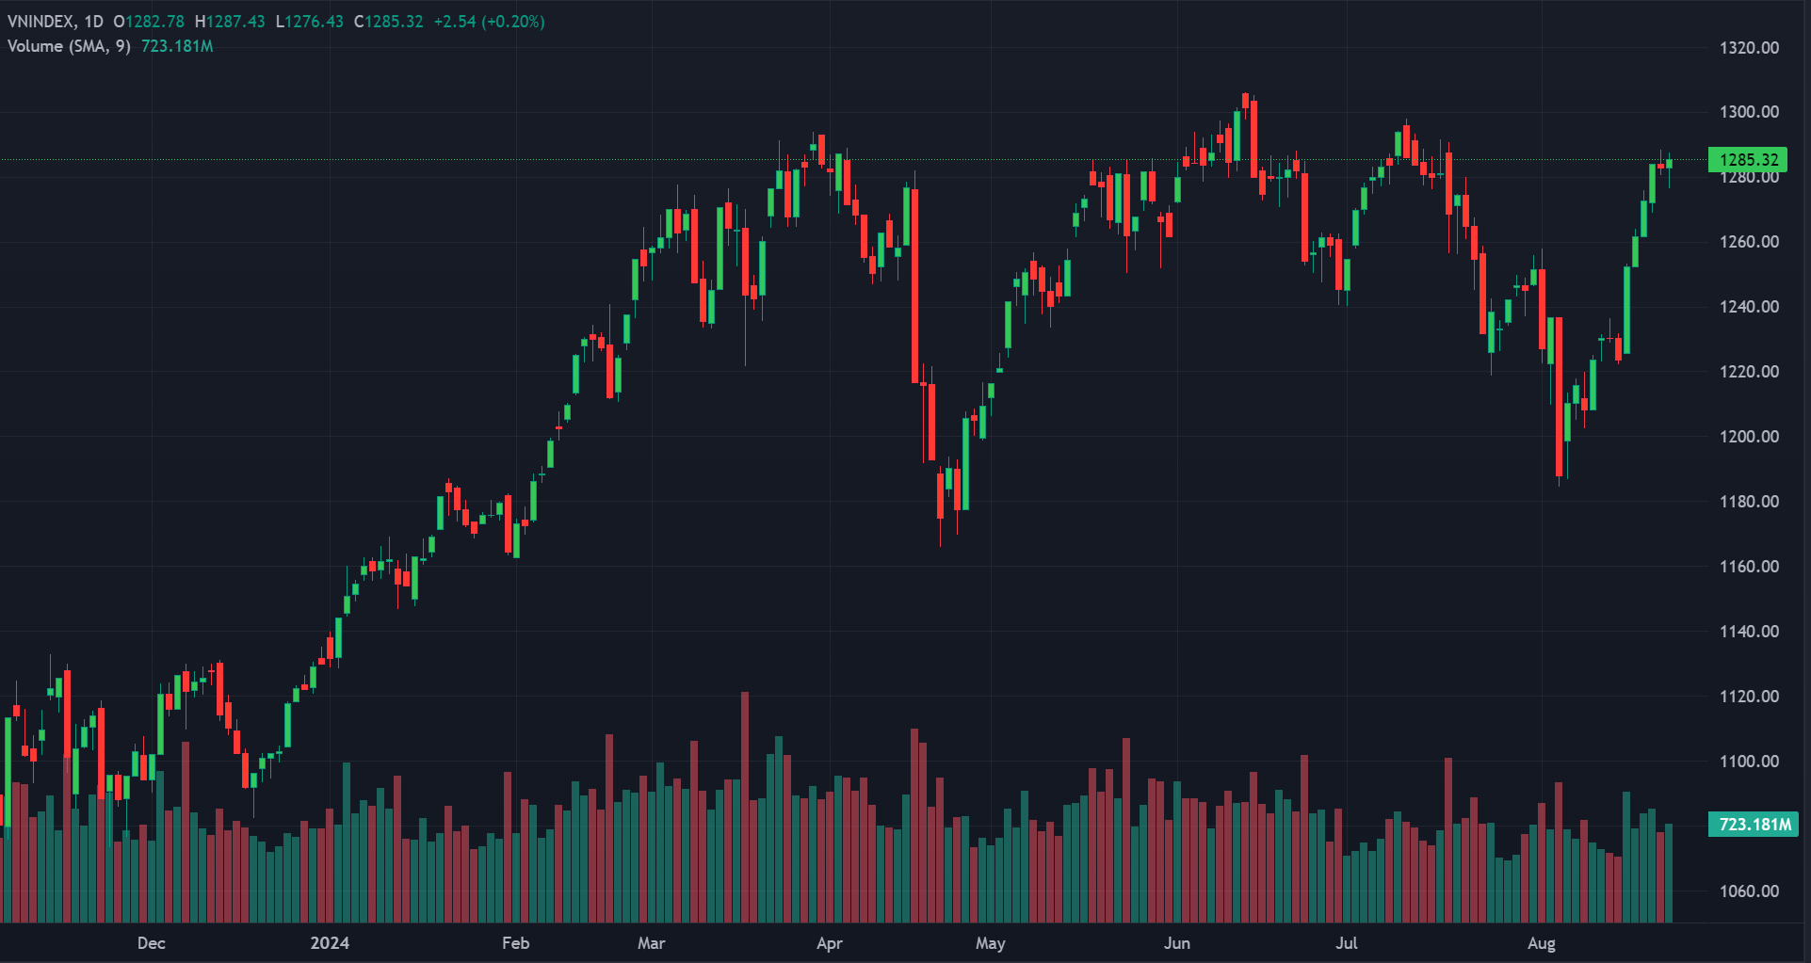1811x963 pixels.
Task: Click the Dec label on the time axis
Action: 151,943
